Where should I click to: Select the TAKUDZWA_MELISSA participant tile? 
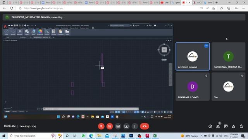[x=228, y=56]
